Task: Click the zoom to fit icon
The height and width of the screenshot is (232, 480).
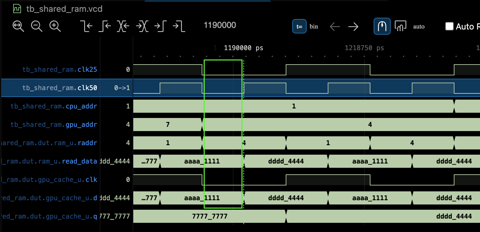Action: (x=18, y=26)
